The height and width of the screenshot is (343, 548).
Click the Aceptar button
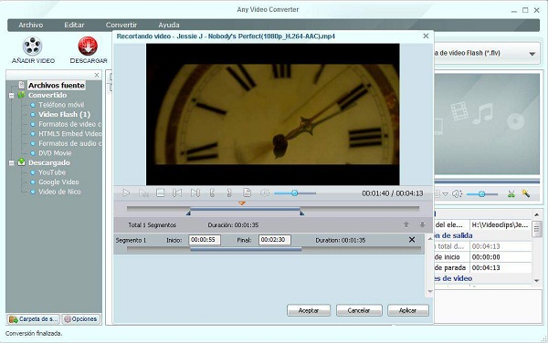[309, 310]
